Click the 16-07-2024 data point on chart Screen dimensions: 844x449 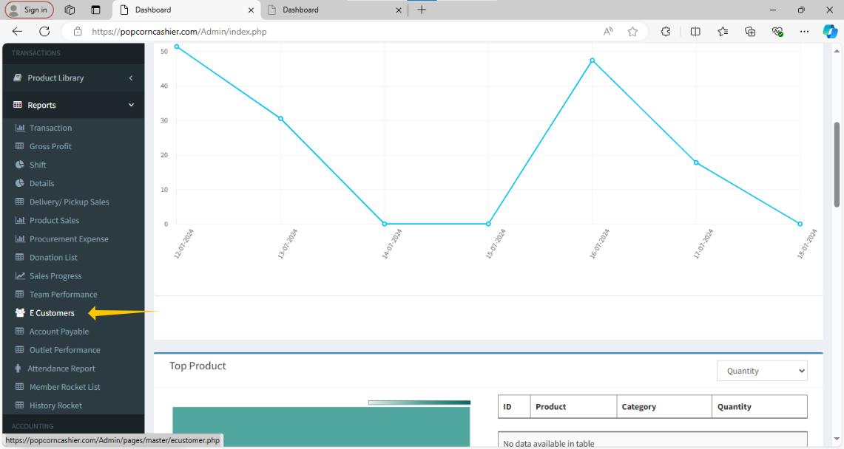click(592, 61)
